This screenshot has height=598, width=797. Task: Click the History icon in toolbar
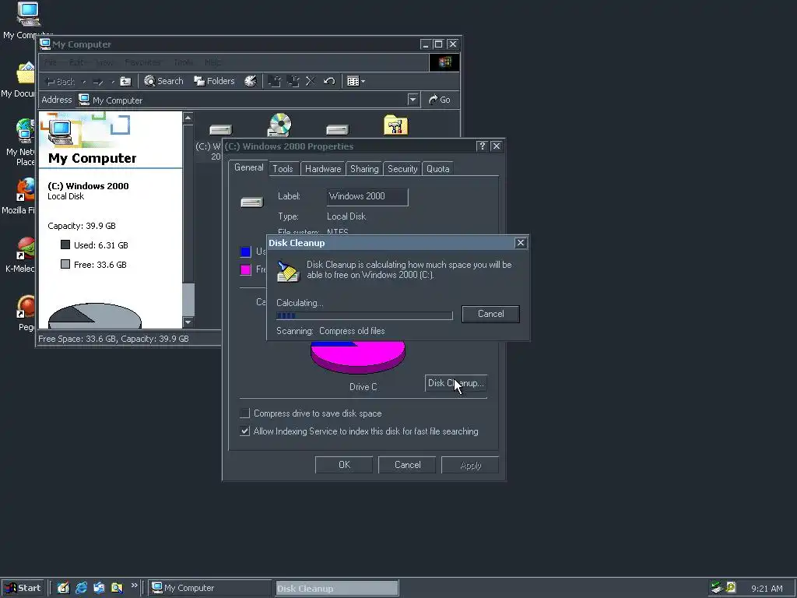[x=251, y=81]
